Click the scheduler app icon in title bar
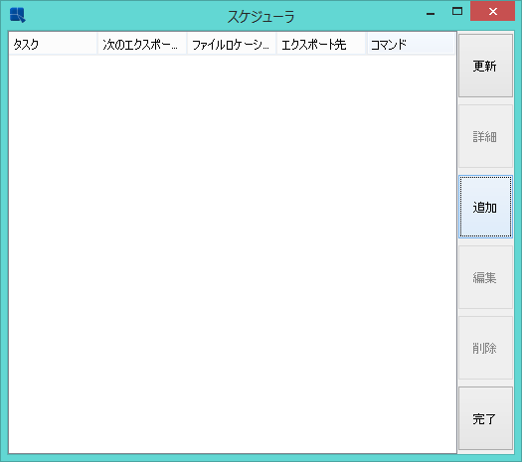The image size is (522, 462). coord(17,15)
